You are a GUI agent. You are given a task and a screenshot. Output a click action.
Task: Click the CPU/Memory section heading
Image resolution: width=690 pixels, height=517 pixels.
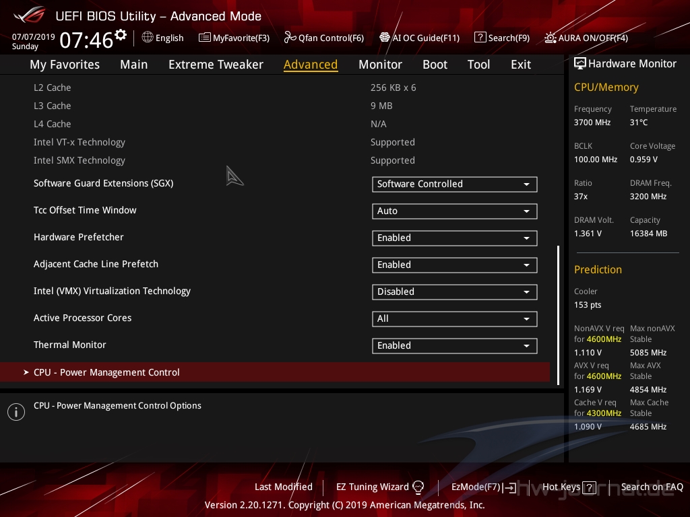pos(606,87)
